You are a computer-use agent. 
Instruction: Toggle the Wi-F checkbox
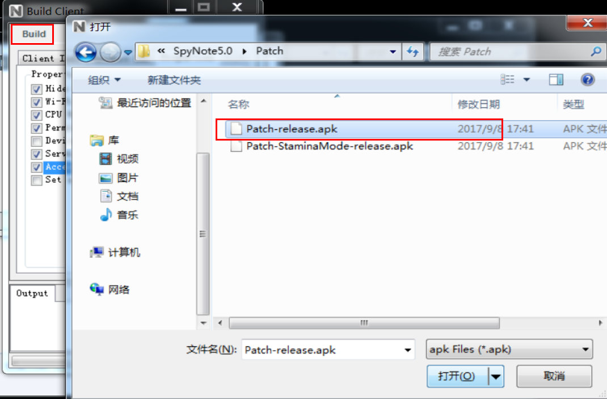[x=36, y=102]
